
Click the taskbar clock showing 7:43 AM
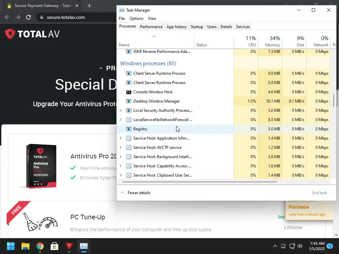pos(317,246)
